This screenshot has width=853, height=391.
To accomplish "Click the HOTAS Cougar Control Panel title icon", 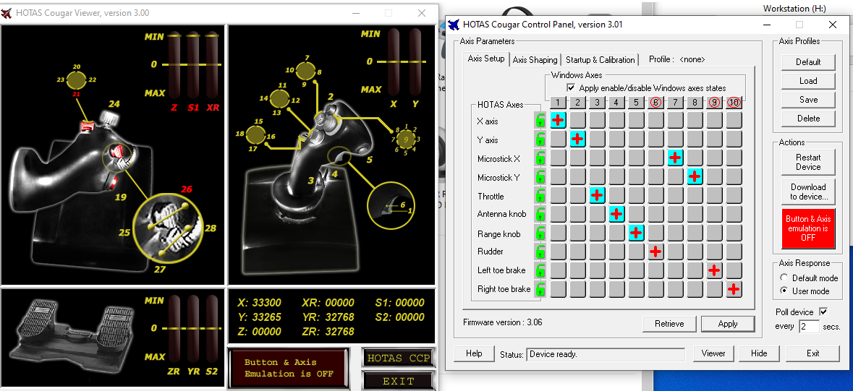I will [x=454, y=25].
